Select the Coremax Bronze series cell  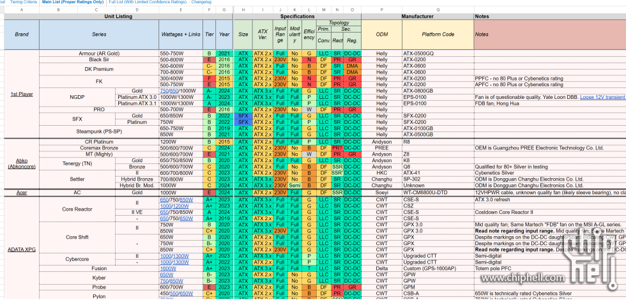click(99, 148)
